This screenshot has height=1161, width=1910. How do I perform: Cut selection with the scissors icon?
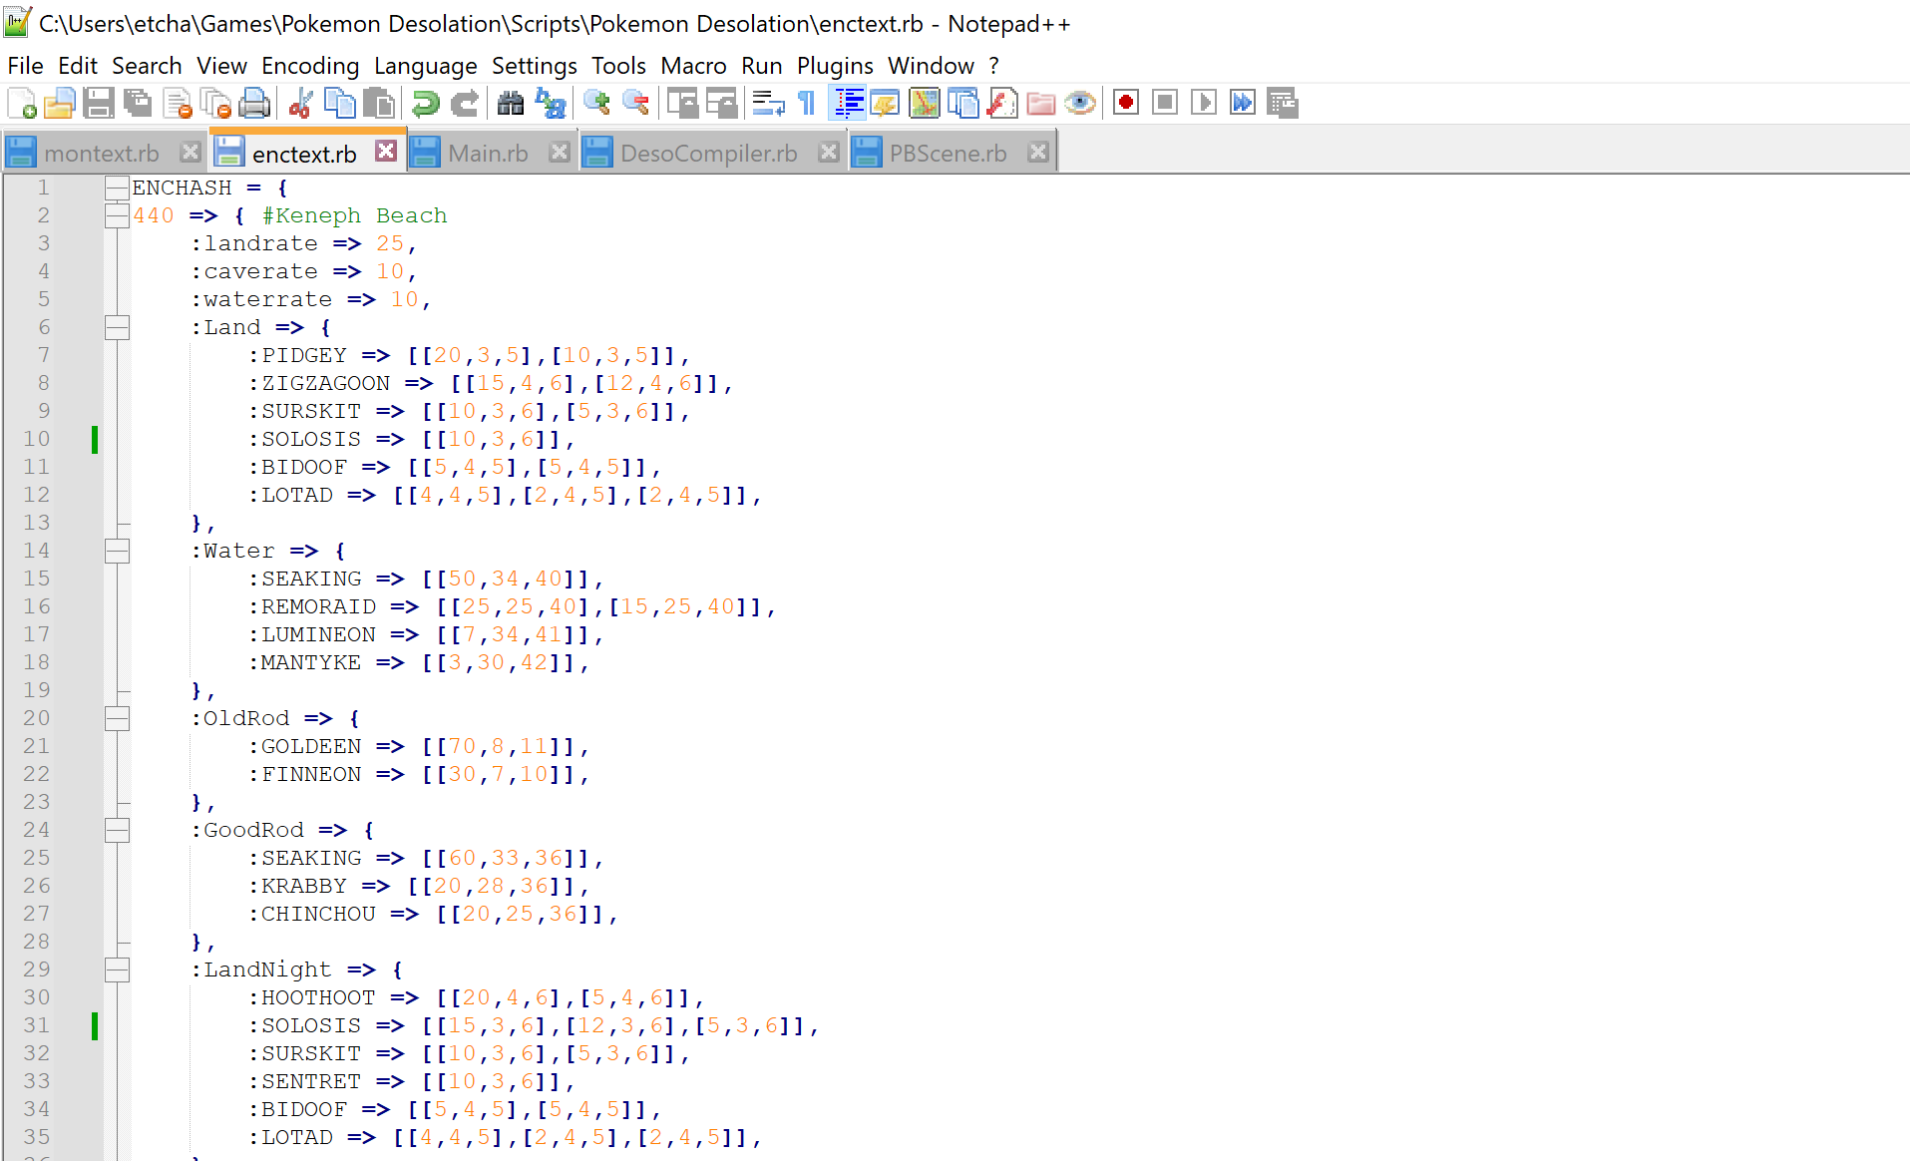[300, 103]
